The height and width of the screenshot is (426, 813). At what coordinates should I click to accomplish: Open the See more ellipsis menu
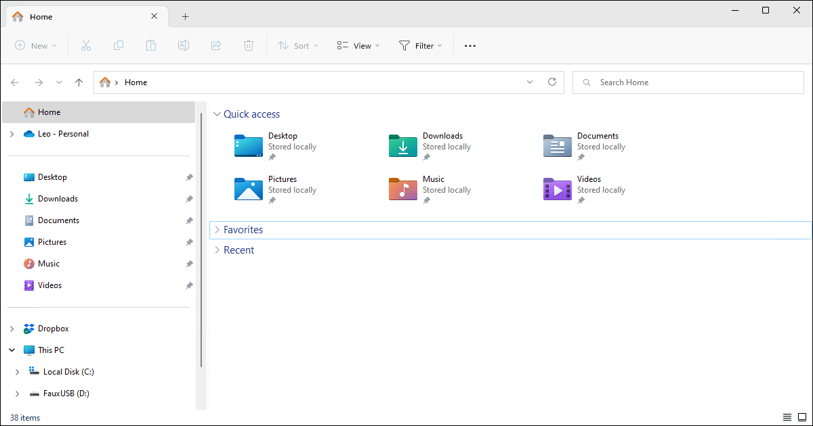point(470,45)
